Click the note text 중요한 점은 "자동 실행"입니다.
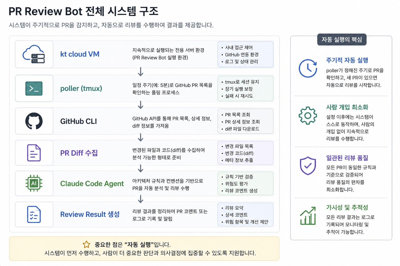The height and width of the screenshot is (266, 400). (x=132, y=244)
